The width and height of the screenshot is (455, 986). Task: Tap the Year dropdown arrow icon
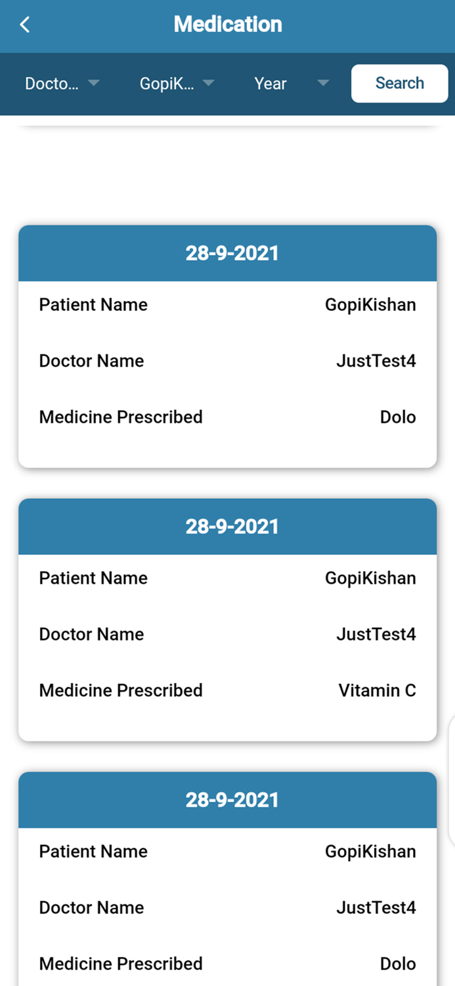[323, 83]
